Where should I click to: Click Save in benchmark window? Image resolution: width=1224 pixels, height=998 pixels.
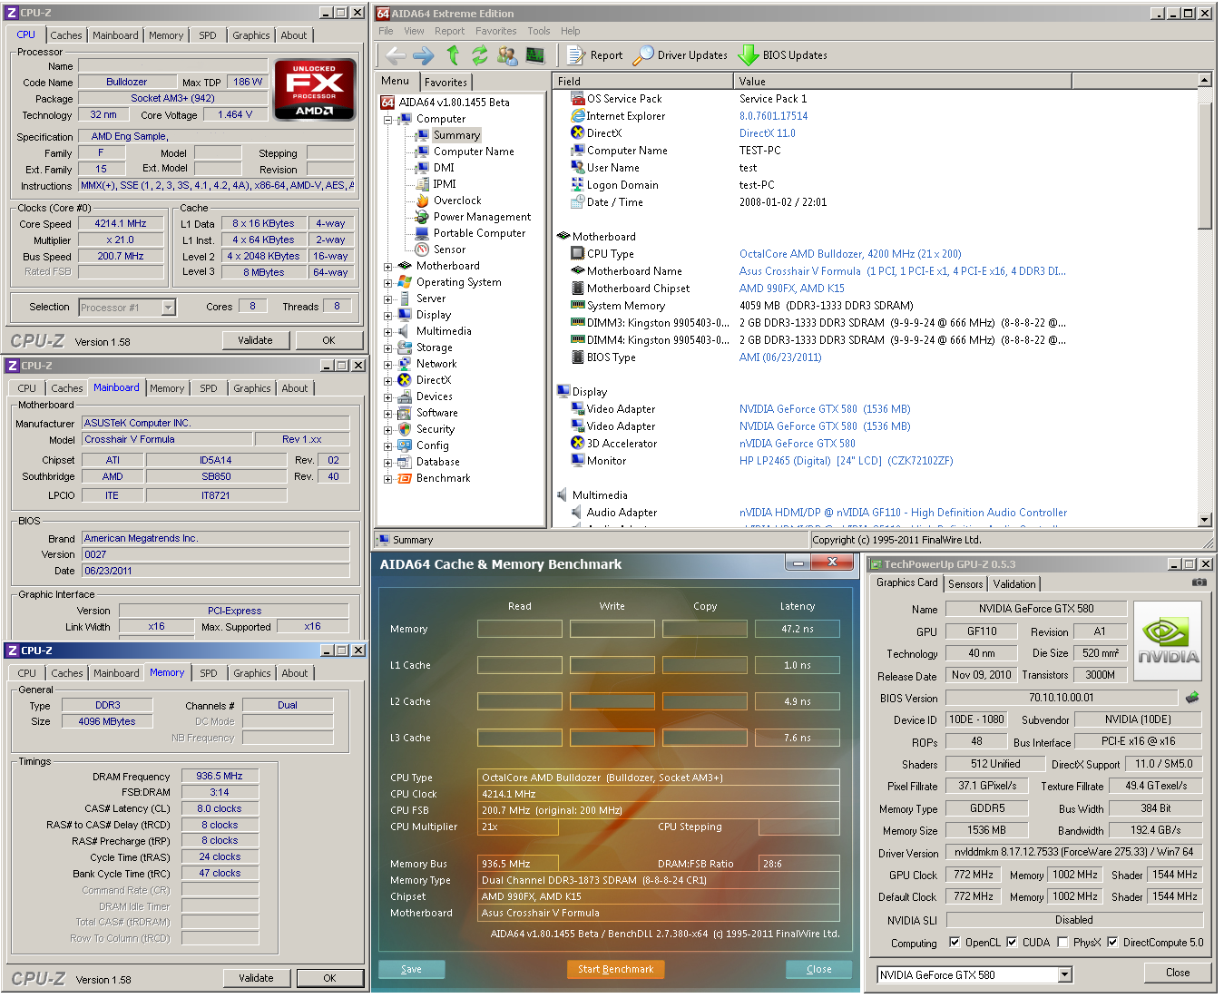(x=411, y=969)
